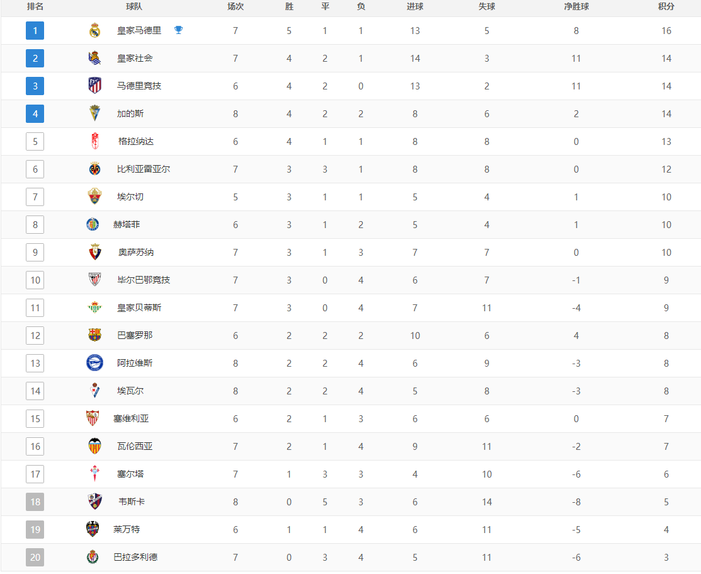Click the Real Madrid club crest
Viewport: 701px width, 574px height.
pos(94,30)
